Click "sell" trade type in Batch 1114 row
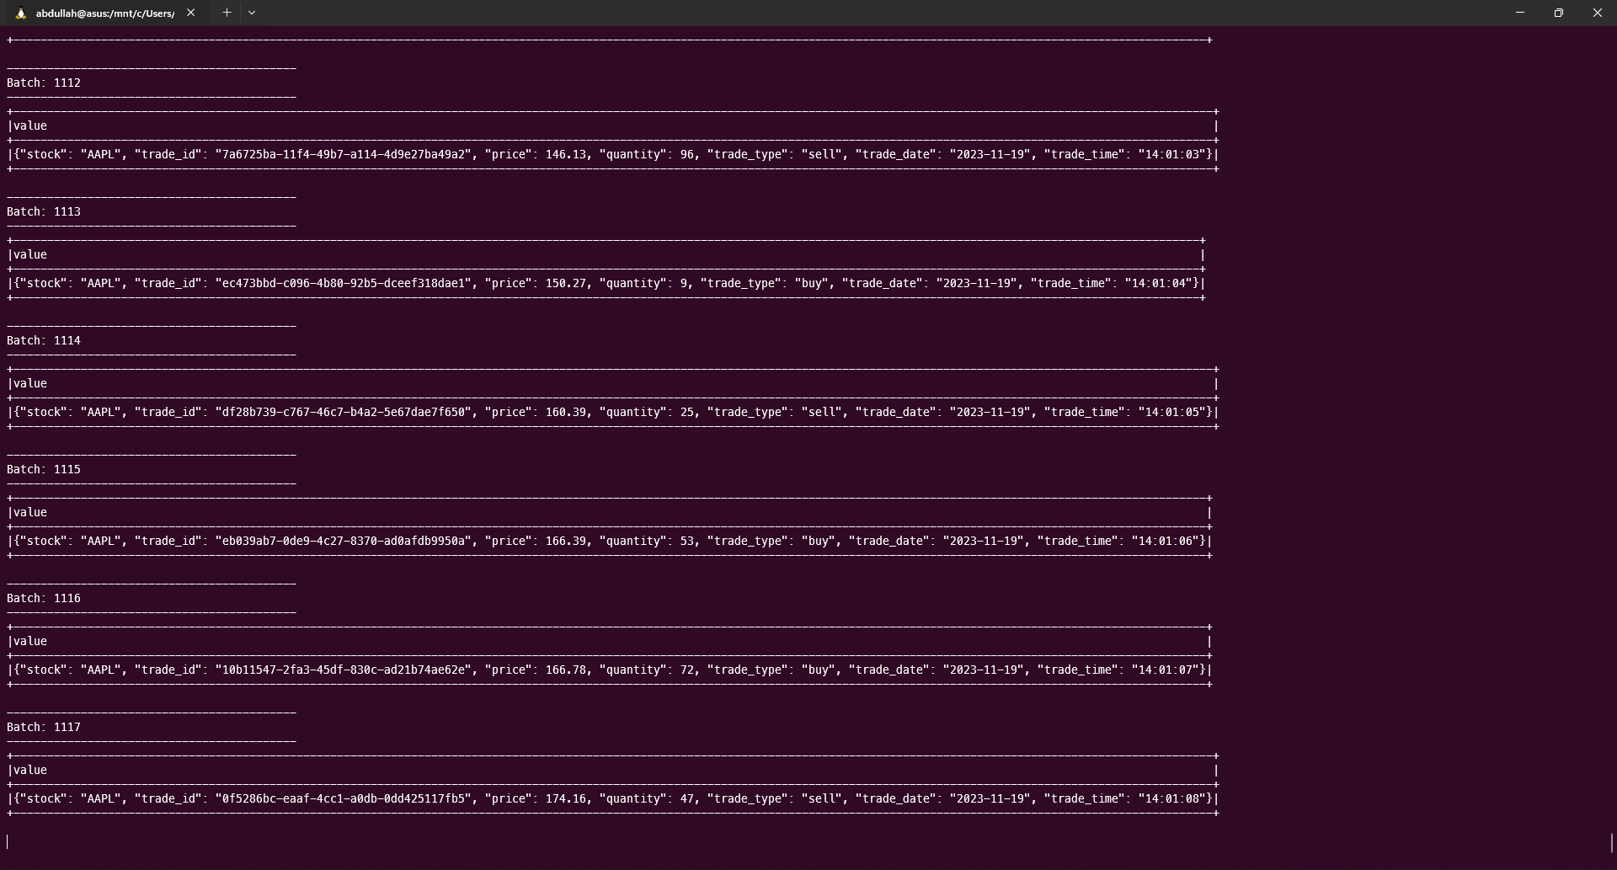 [x=822, y=412]
